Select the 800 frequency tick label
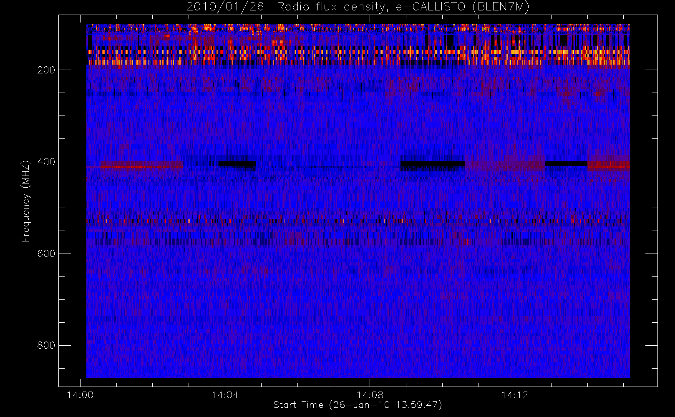 click(x=46, y=345)
